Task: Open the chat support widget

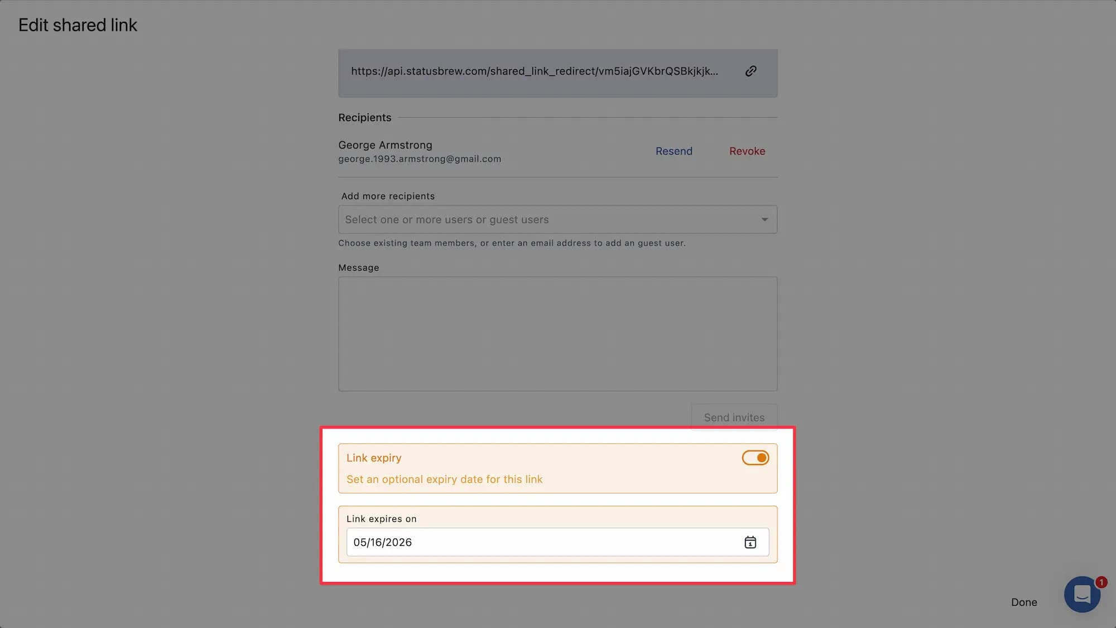Action: pos(1082,594)
